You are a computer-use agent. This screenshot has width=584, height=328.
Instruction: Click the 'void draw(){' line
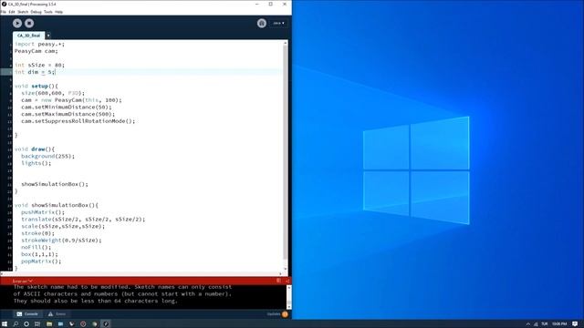[x=35, y=149]
